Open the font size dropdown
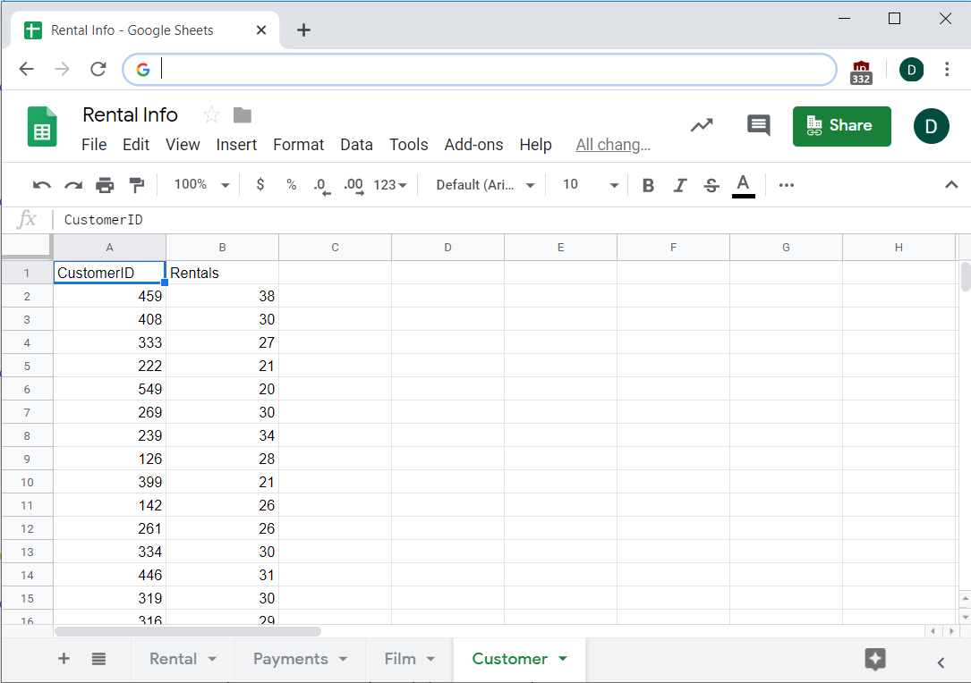971x683 pixels. coord(590,185)
